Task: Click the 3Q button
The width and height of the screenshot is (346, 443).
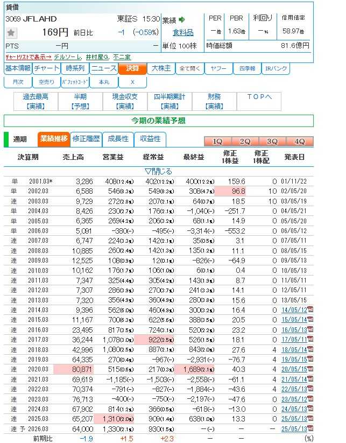Action: 272,141
